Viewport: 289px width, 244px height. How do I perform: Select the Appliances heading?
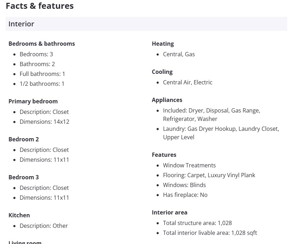point(167,100)
